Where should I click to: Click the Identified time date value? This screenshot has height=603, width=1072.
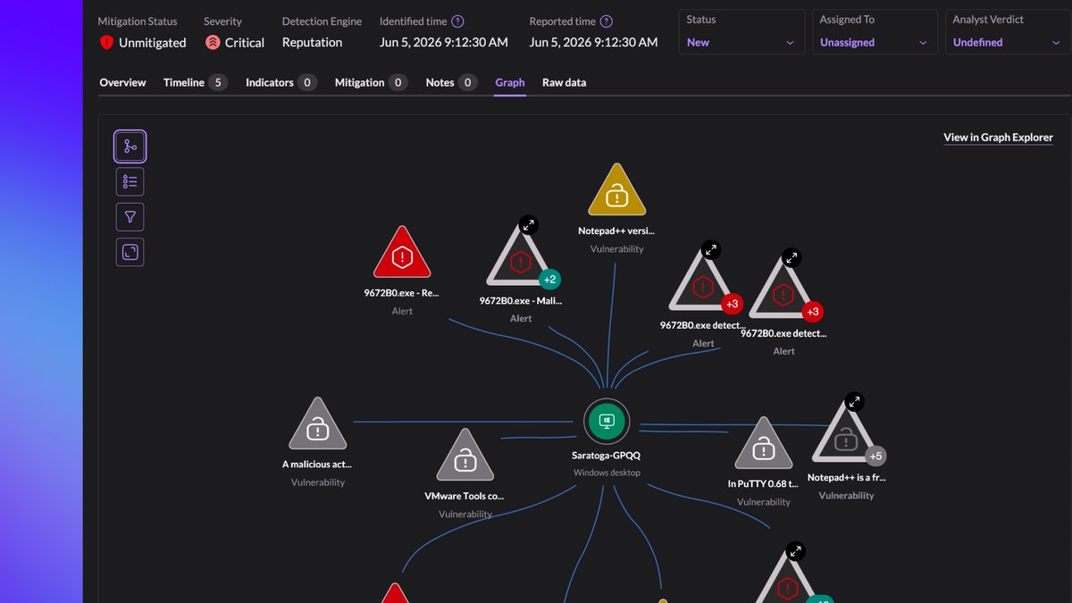click(x=444, y=42)
